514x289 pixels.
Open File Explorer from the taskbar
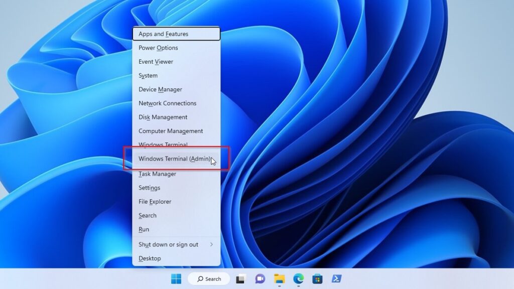[x=279, y=279]
